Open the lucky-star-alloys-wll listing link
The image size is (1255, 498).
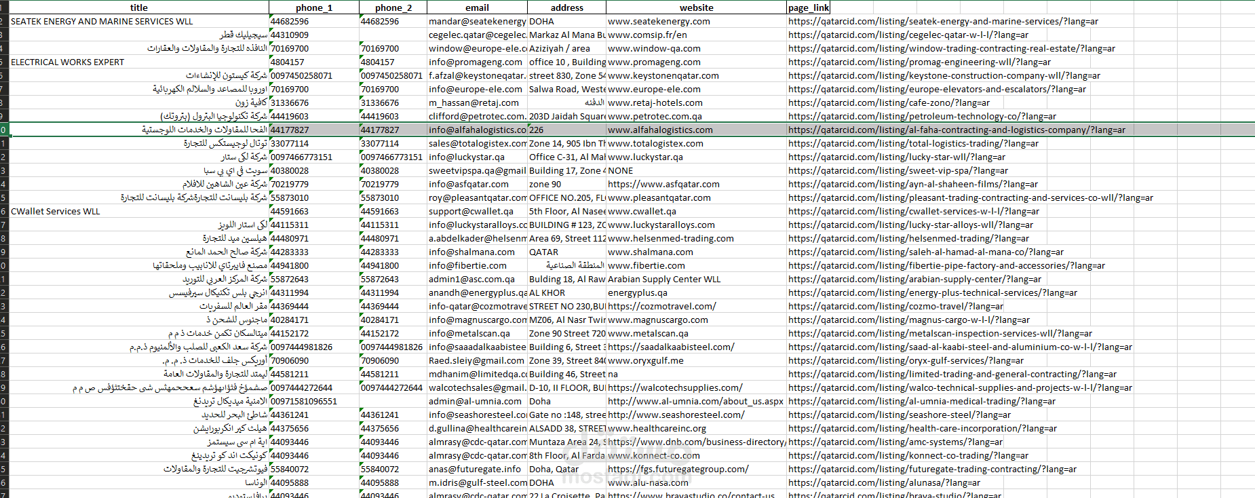pos(910,225)
